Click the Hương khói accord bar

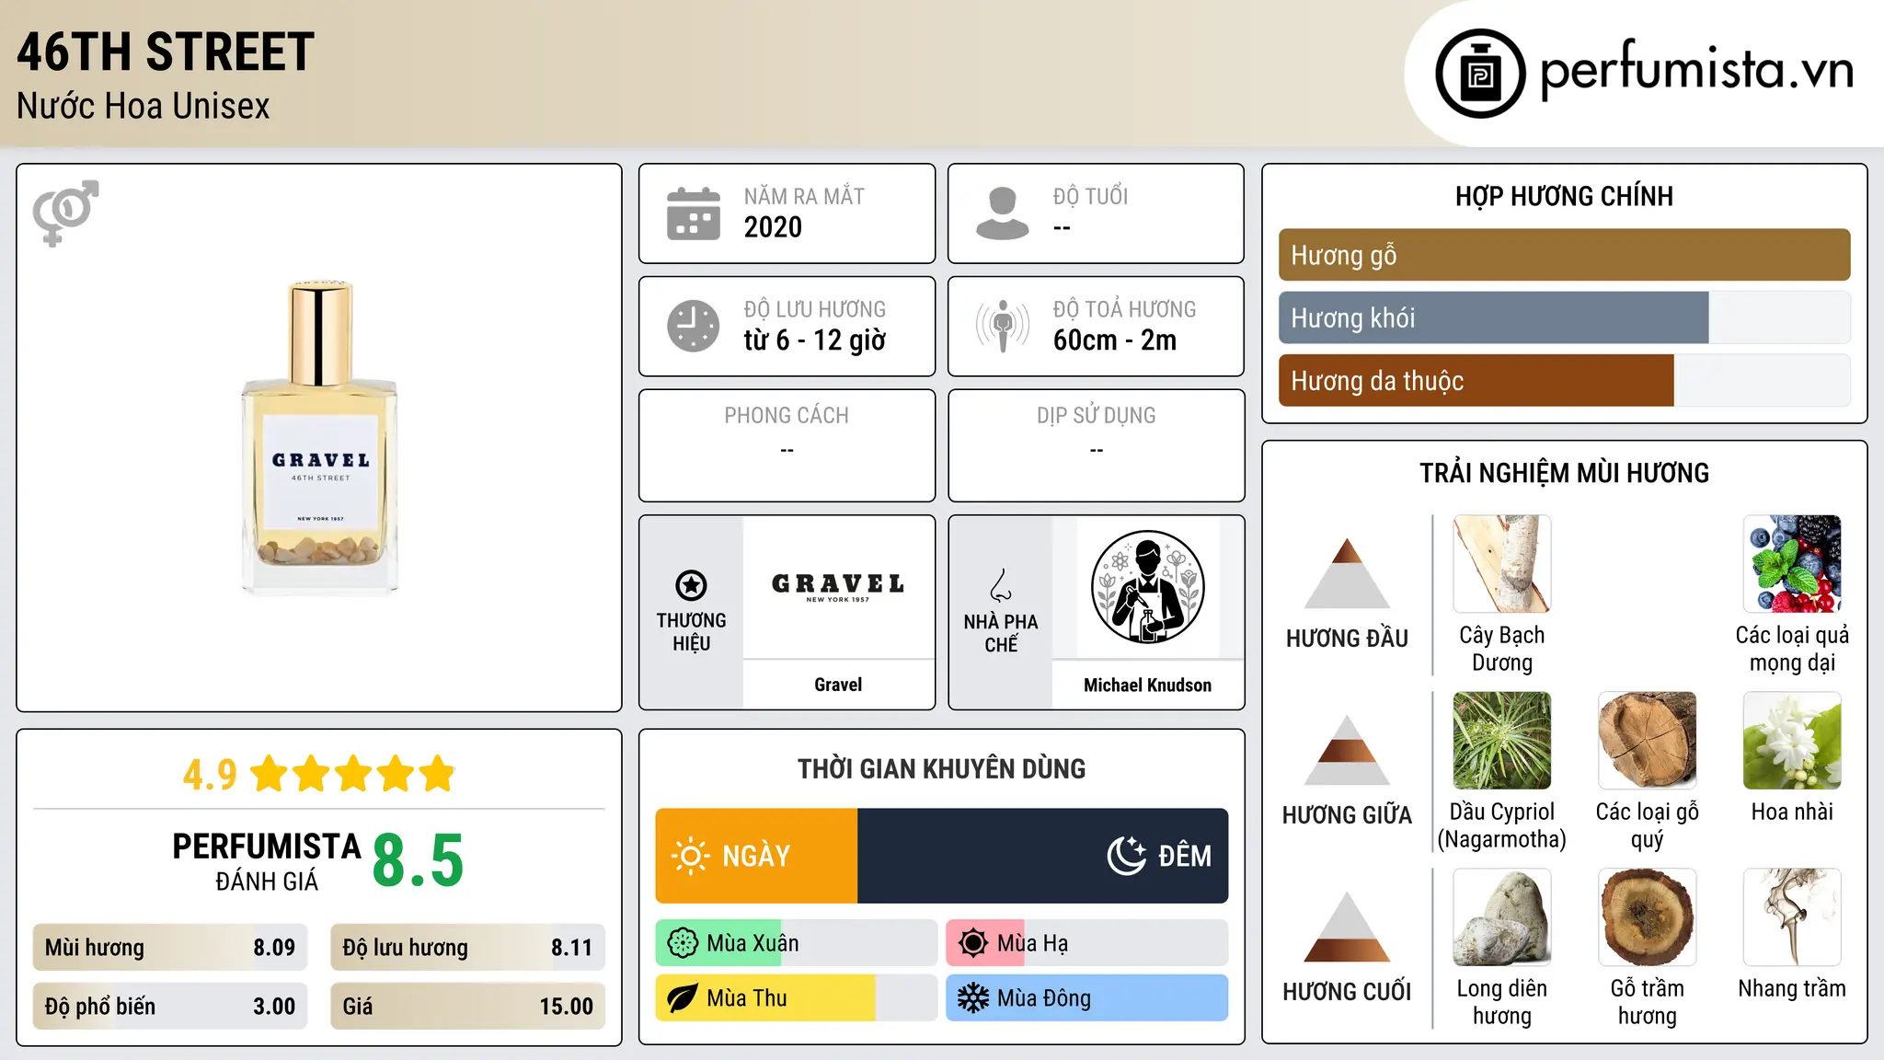1564,317
